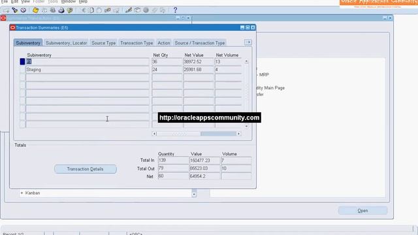This screenshot has width=418, height=235.
Task: Click Total In Value field 150477.23
Action: coord(204,161)
